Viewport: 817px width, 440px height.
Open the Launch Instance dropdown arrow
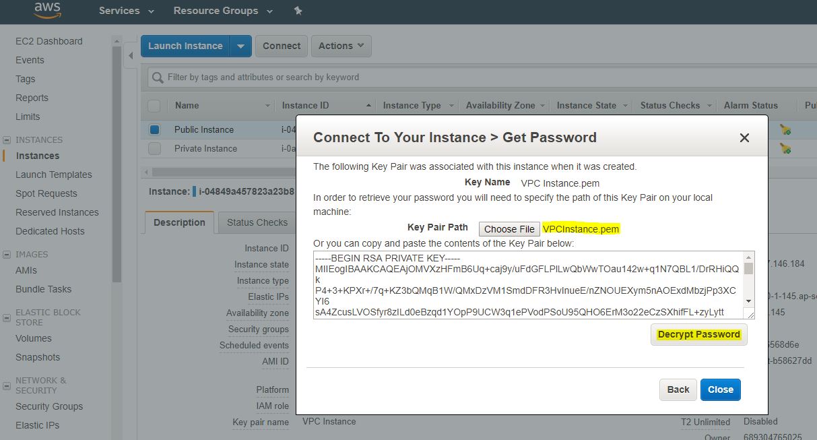click(x=240, y=46)
